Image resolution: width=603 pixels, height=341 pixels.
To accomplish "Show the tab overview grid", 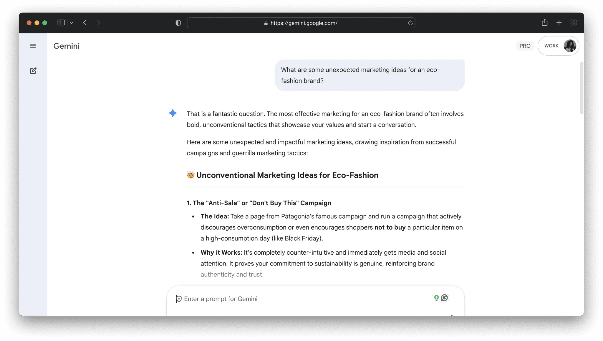I will pyautogui.click(x=573, y=23).
